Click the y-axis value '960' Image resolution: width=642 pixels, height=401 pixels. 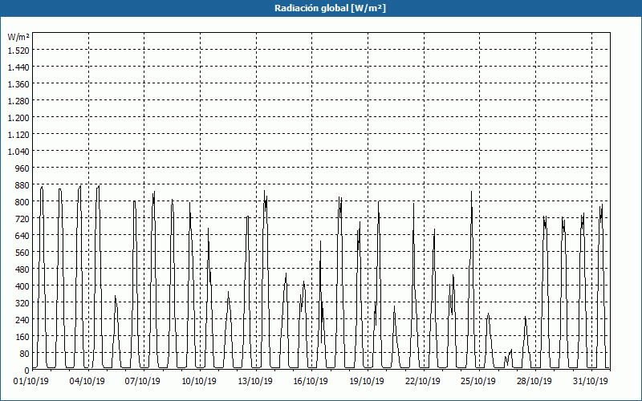tap(22, 168)
